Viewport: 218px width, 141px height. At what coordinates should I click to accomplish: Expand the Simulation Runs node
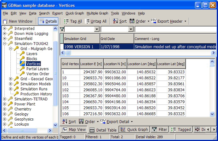10,89
